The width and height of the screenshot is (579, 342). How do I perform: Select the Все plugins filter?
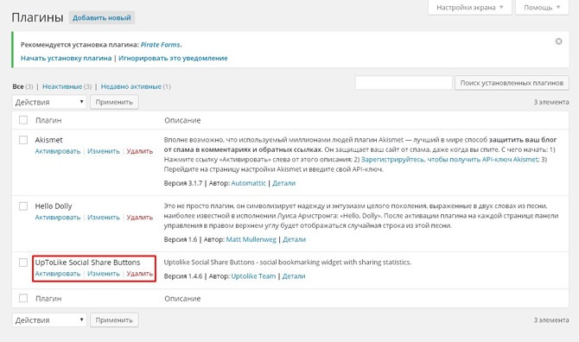[x=18, y=86]
